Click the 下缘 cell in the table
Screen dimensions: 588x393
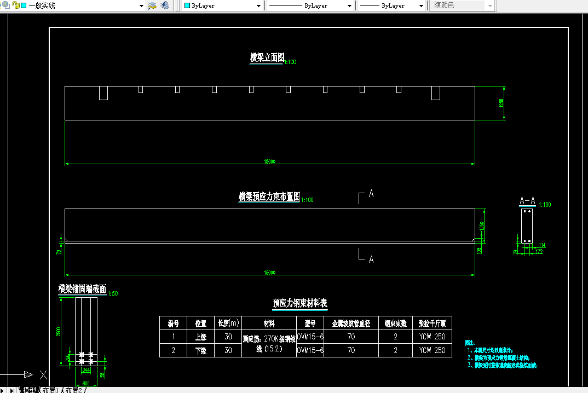point(200,350)
